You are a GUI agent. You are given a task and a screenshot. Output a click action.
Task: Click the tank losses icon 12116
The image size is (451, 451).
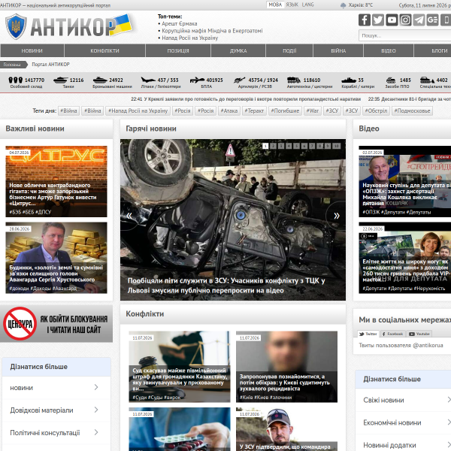pyautogui.click(x=60, y=80)
